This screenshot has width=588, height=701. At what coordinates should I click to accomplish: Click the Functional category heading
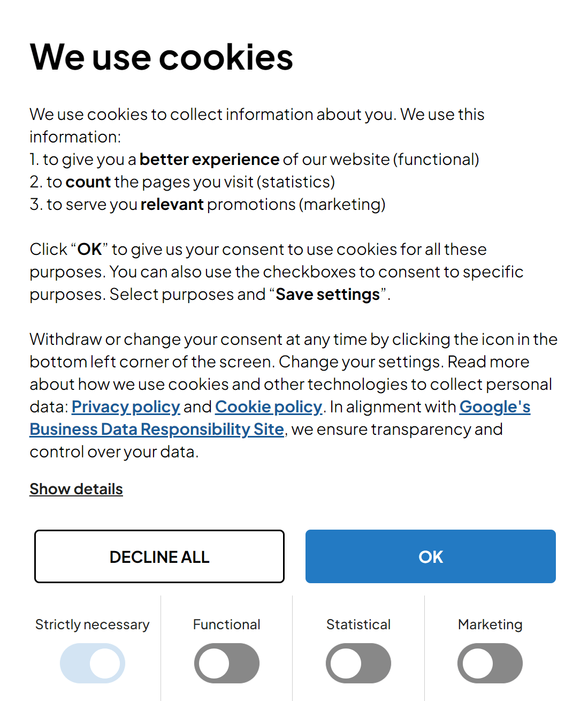[226, 624]
